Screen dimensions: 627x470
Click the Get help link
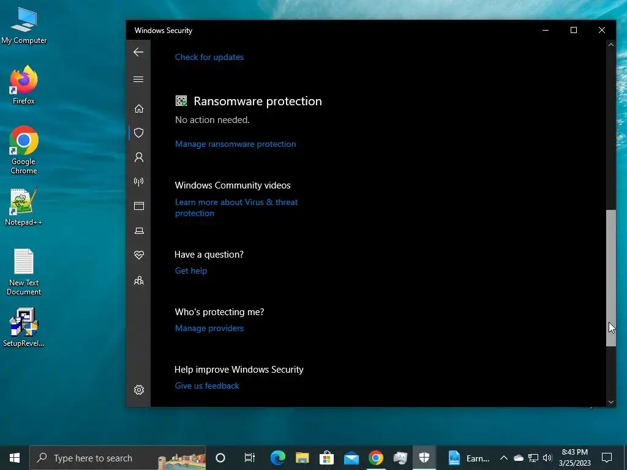[x=191, y=270]
